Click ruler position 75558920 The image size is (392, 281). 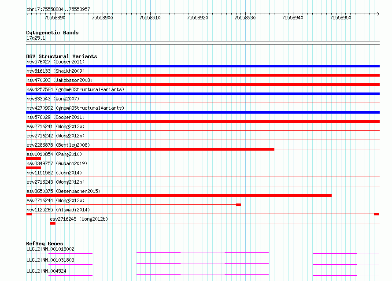(197, 18)
